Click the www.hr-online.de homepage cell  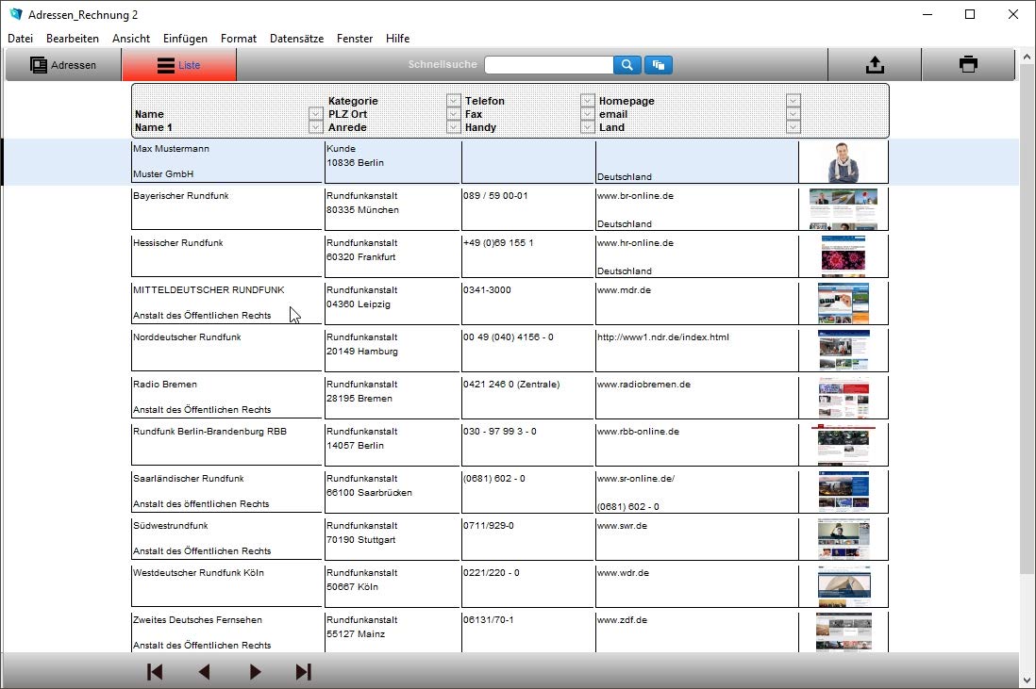point(635,243)
